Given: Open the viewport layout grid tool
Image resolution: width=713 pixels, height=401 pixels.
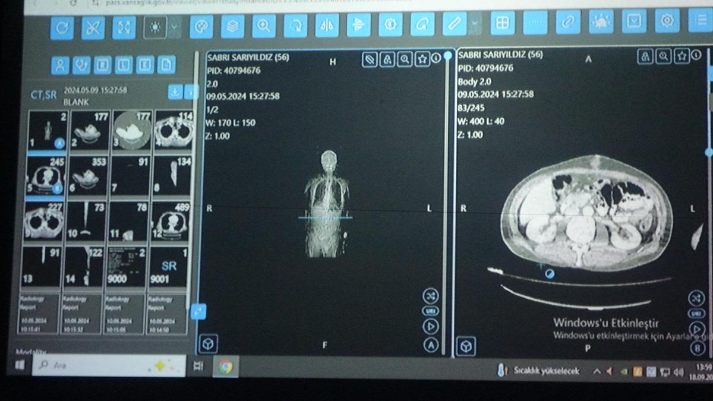Looking at the screenshot, I should pos(502,23).
